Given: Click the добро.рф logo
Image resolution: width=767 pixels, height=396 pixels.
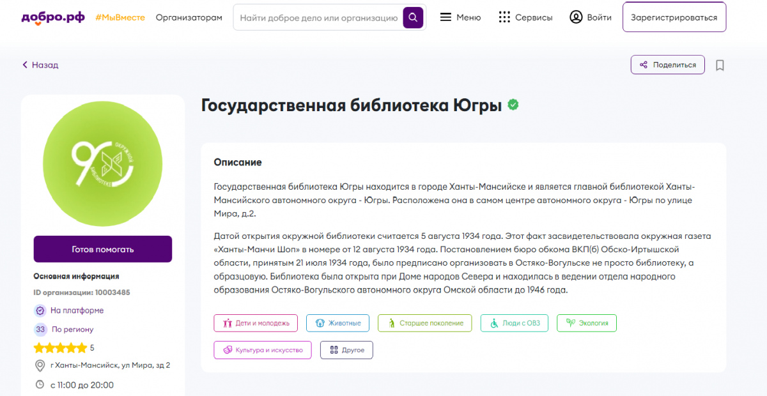Looking at the screenshot, I should (53, 17).
